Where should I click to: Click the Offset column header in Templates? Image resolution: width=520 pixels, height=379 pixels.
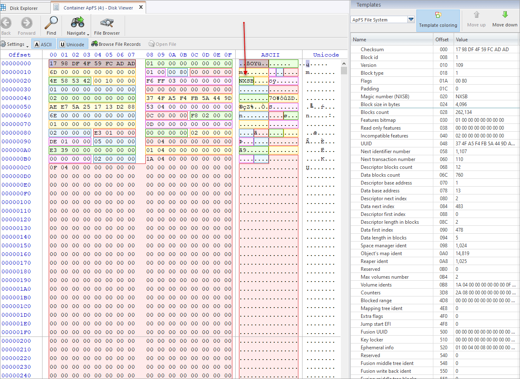(442, 40)
